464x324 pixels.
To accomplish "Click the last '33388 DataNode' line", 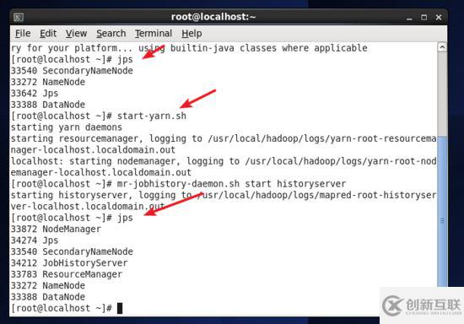I will [48, 297].
